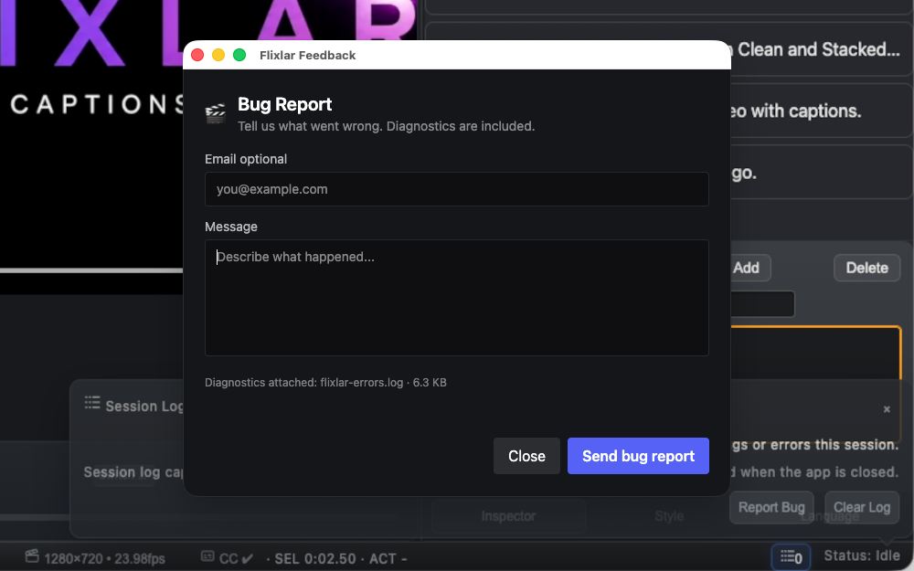914x571 pixels.
Task: Click the Message text area
Action: (x=456, y=298)
